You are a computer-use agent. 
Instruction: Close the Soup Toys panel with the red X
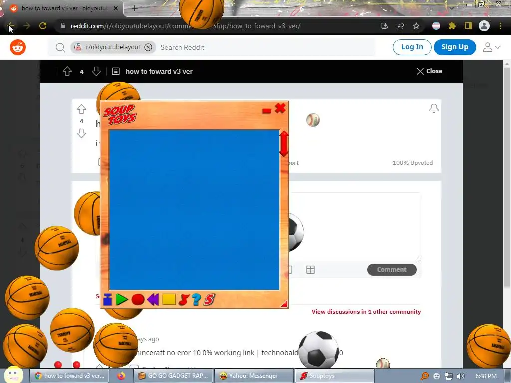click(280, 108)
